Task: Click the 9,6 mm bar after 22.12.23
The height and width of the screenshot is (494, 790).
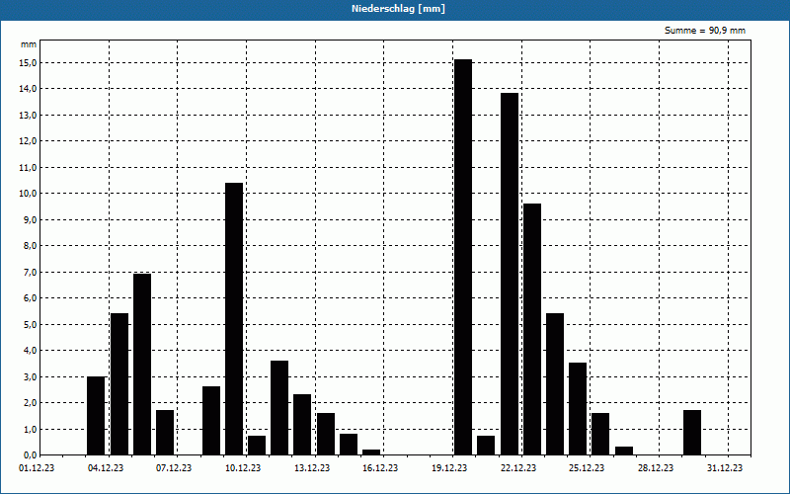Action: pos(532,329)
